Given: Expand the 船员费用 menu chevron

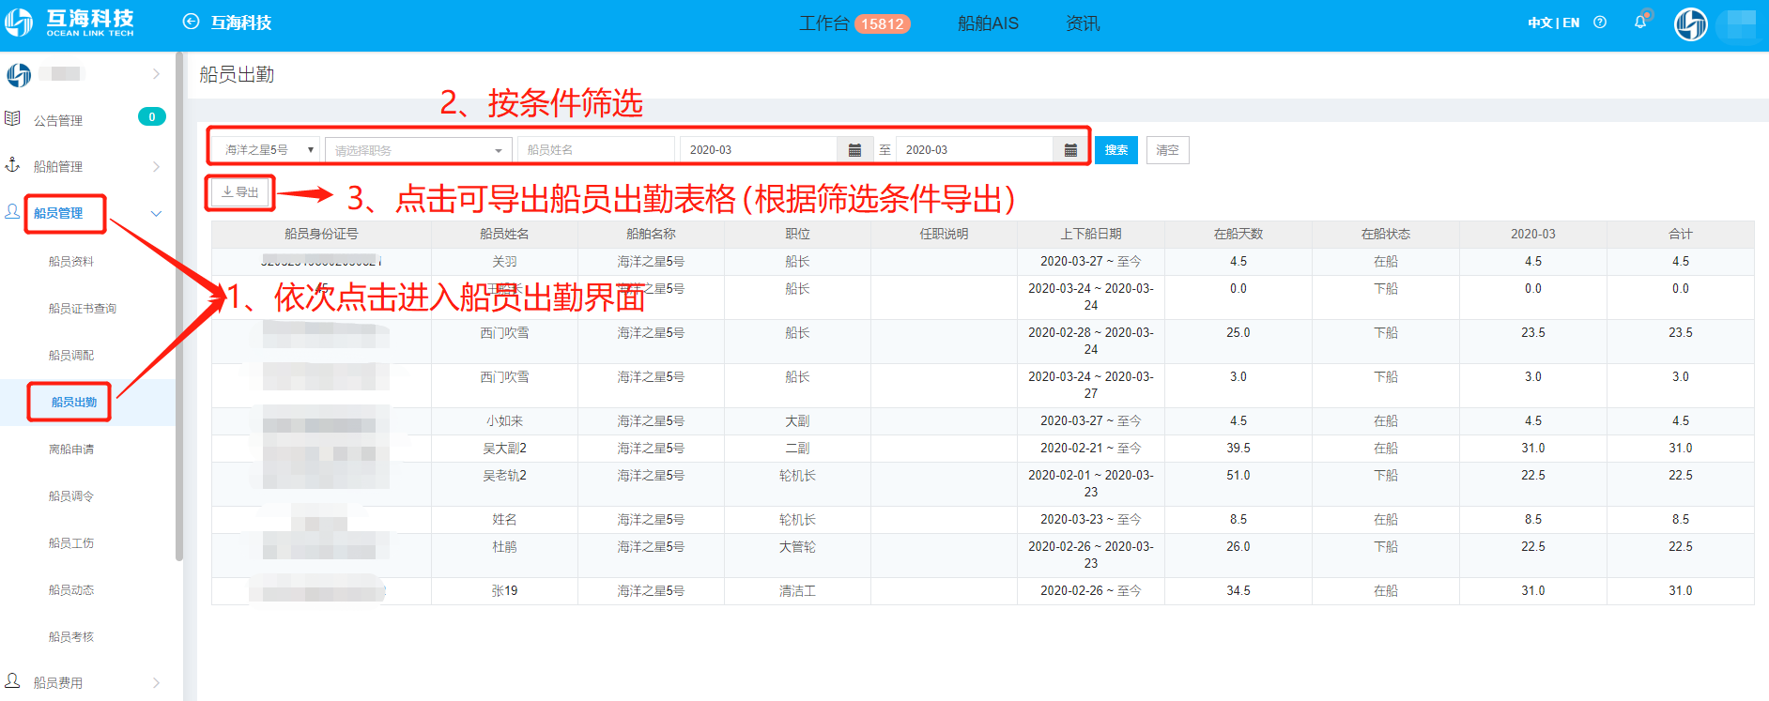Looking at the screenshot, I should [x=156, y=683].
